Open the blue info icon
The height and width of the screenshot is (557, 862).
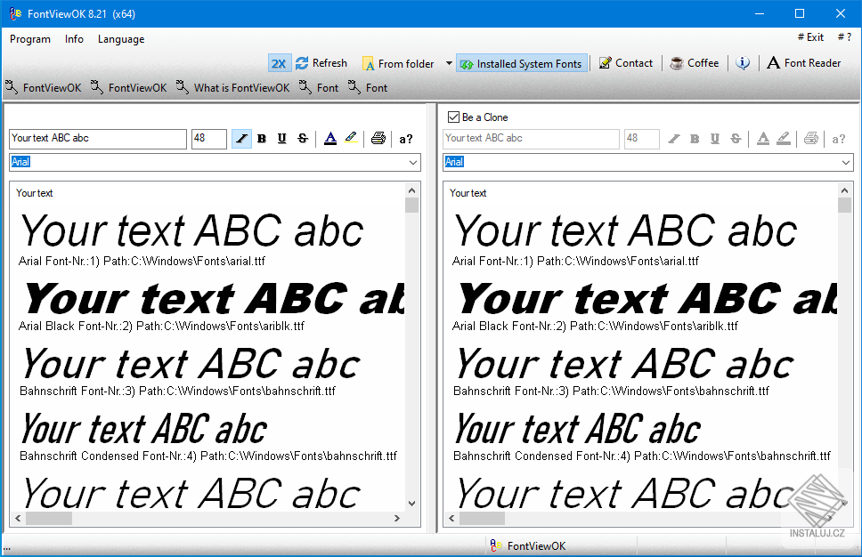tap(743, 63)
